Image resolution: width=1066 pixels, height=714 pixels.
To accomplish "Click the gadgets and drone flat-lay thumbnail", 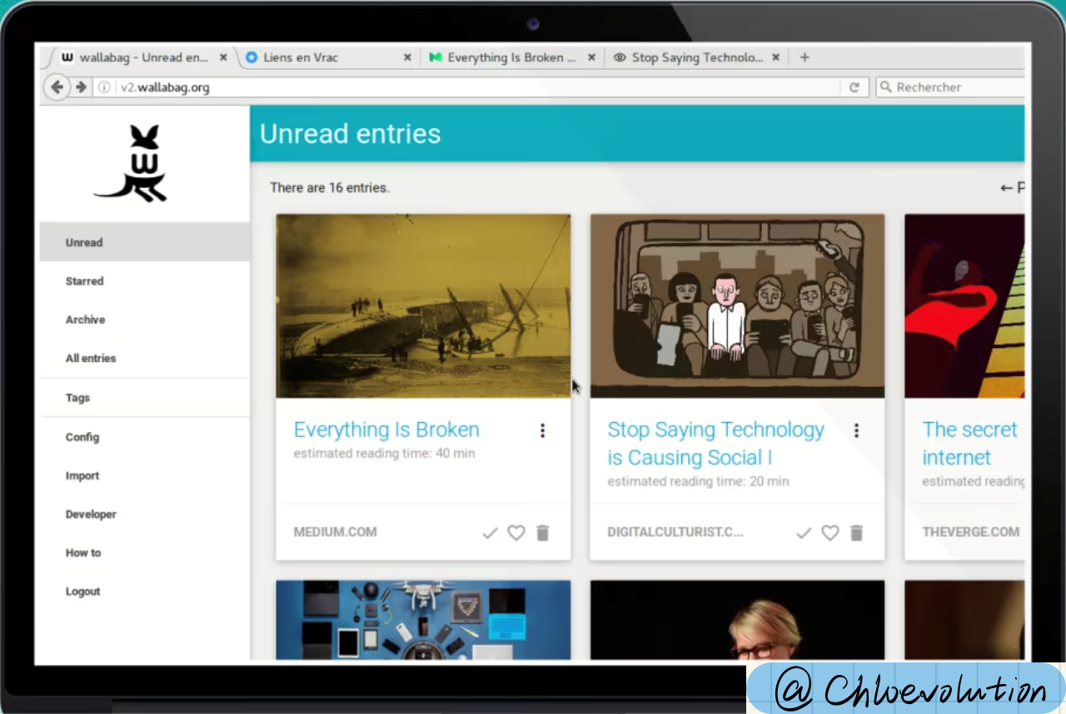I will click(x=423, y=620).
